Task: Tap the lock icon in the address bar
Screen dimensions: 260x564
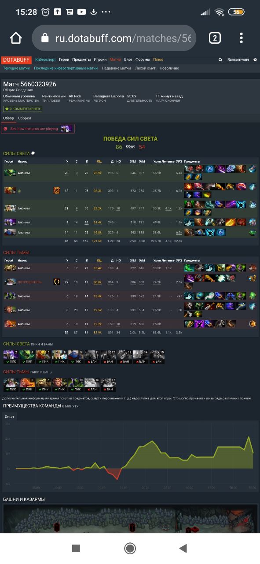Action: [x=45, y=38]
